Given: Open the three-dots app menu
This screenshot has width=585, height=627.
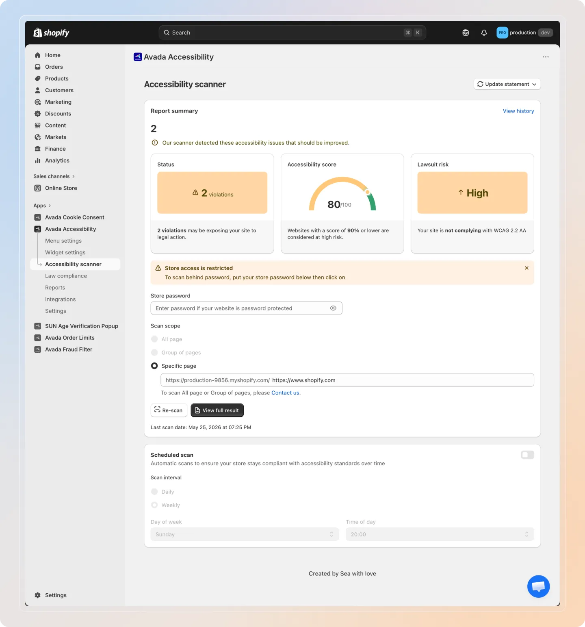Looking at the screenshot, I should [546, 57].
